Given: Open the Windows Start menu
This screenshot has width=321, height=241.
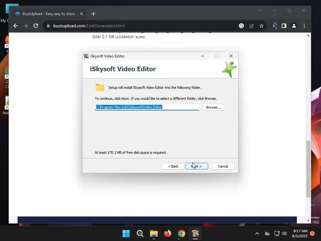Looking at the screenshot, I should pyautogui.click(x=126, y=233).
